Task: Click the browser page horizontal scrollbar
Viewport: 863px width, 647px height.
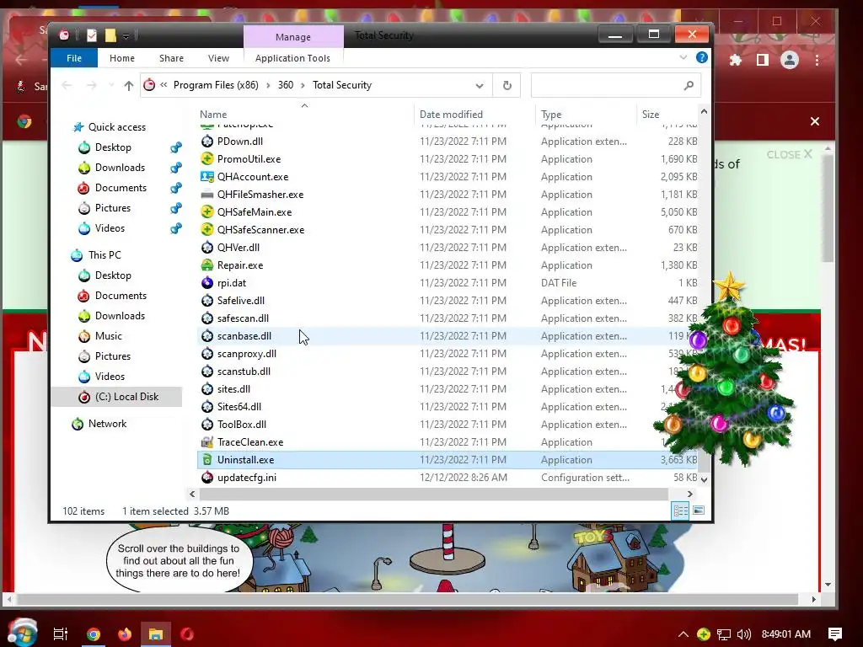Action: (x=406, y=599)
